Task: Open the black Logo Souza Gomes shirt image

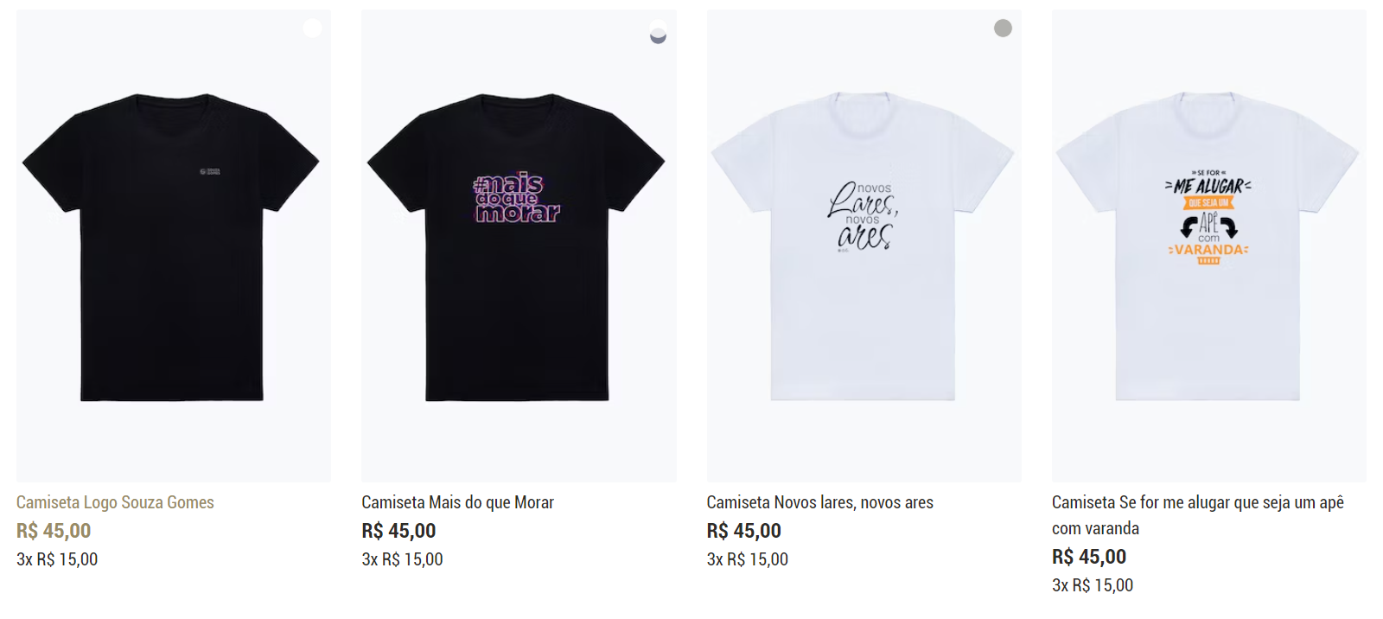Action: pos(173,246)
